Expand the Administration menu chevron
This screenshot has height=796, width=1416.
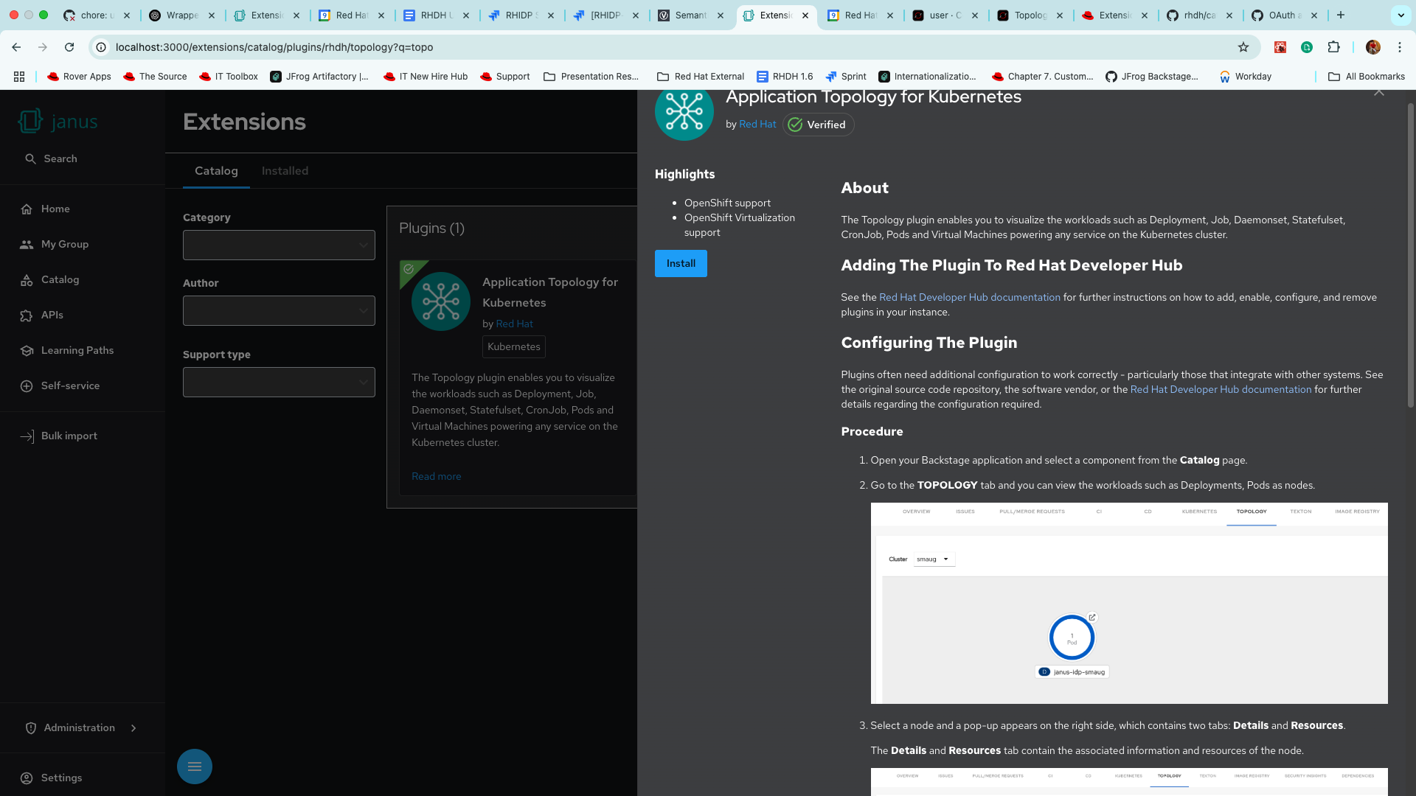click(x=133, y=728)
